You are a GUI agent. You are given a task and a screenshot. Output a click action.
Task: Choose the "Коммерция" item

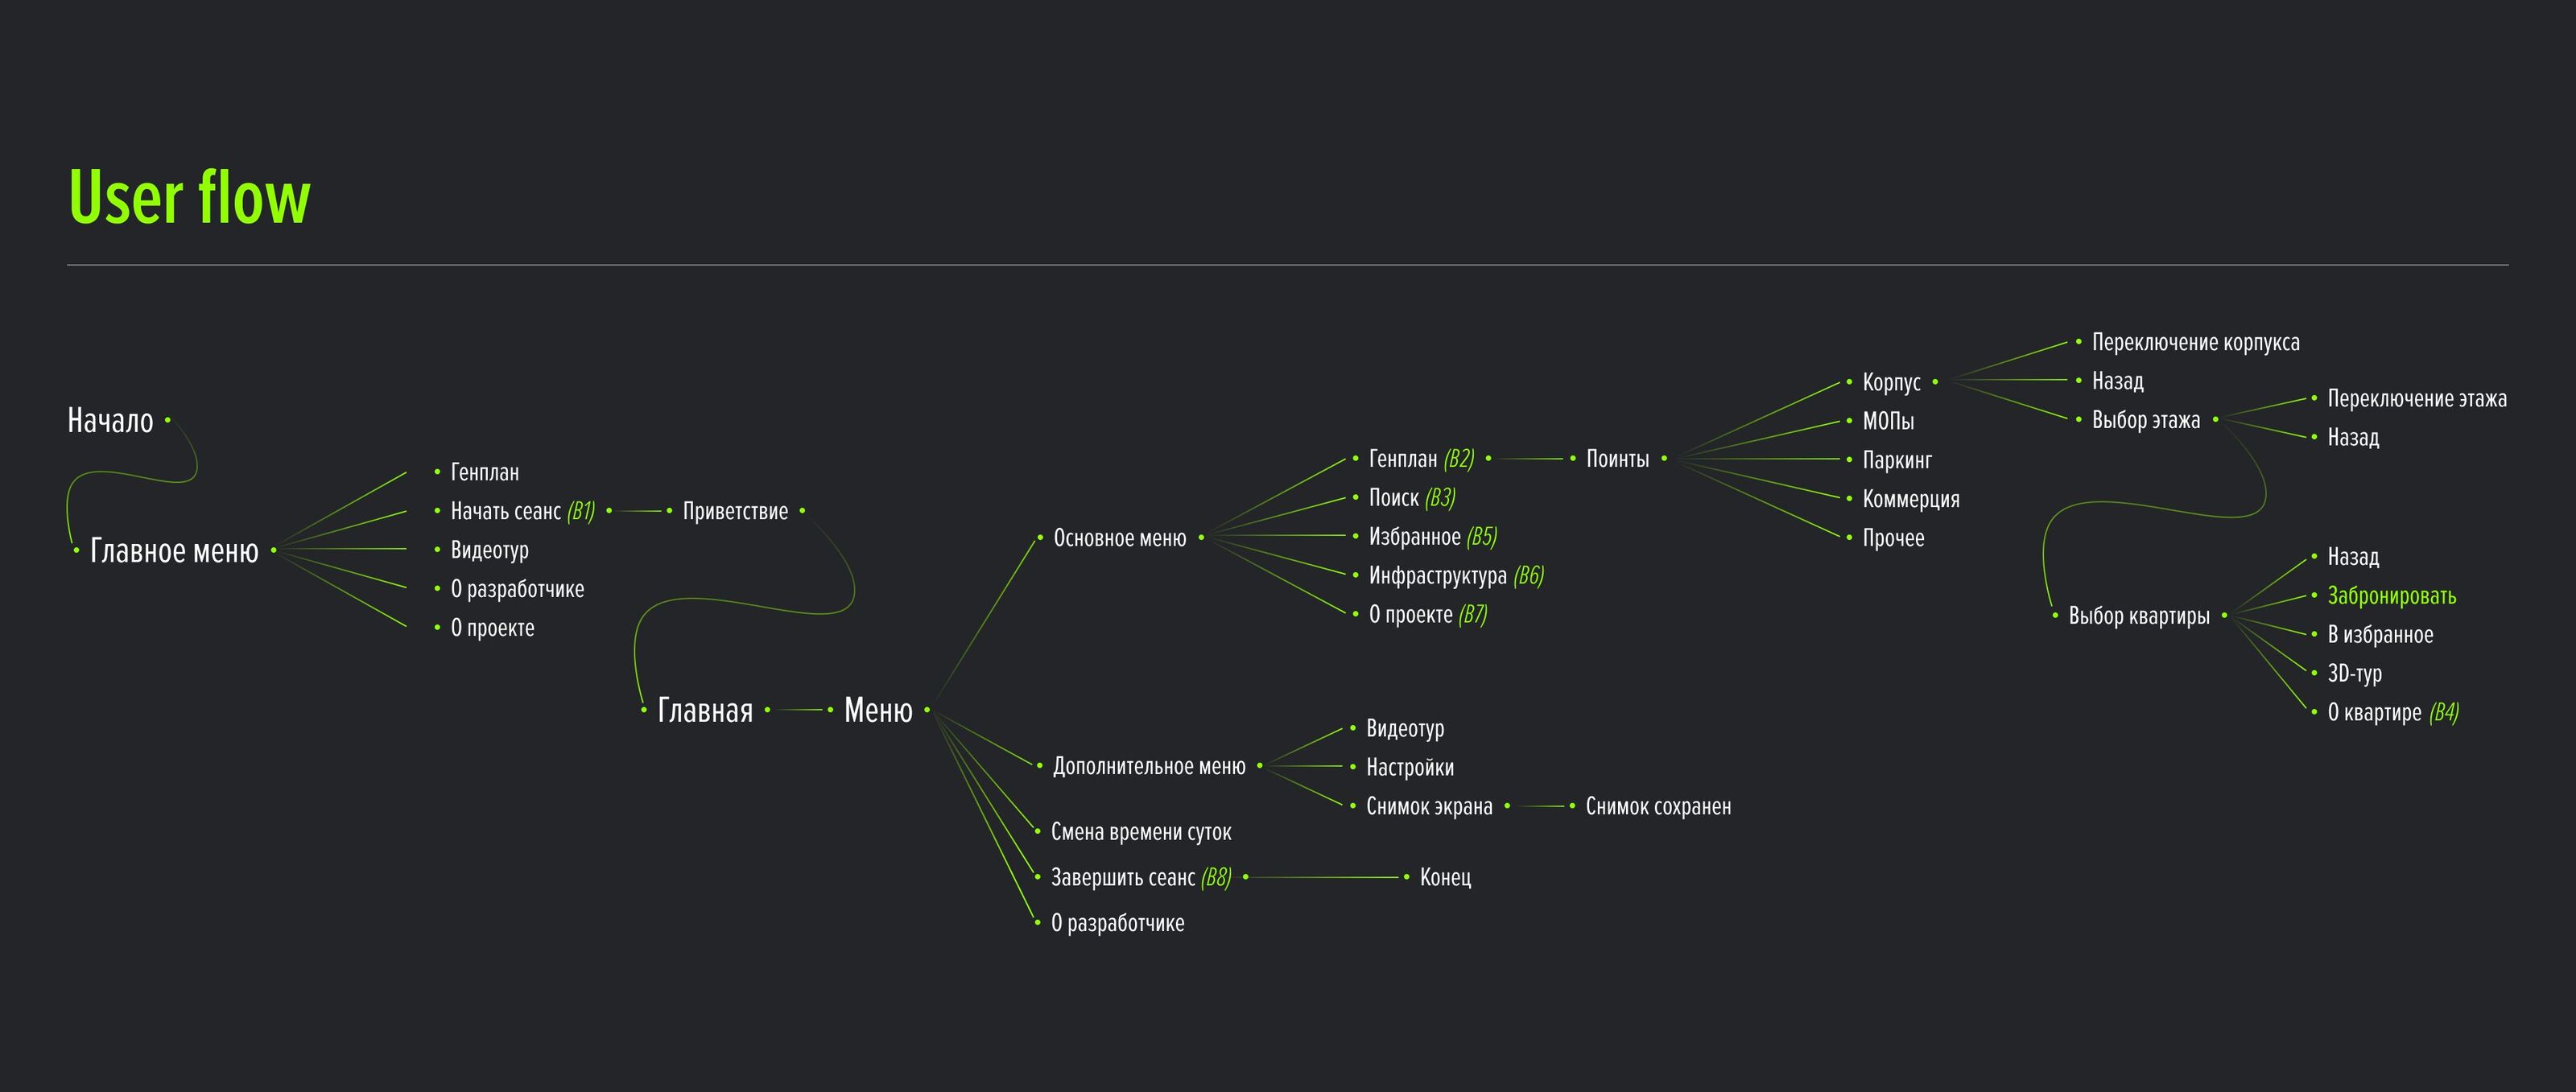(x=1910, y=500)
